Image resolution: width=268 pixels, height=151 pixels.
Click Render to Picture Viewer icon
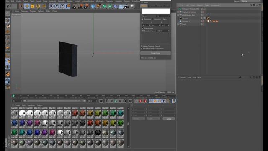[x=80, y=7]
